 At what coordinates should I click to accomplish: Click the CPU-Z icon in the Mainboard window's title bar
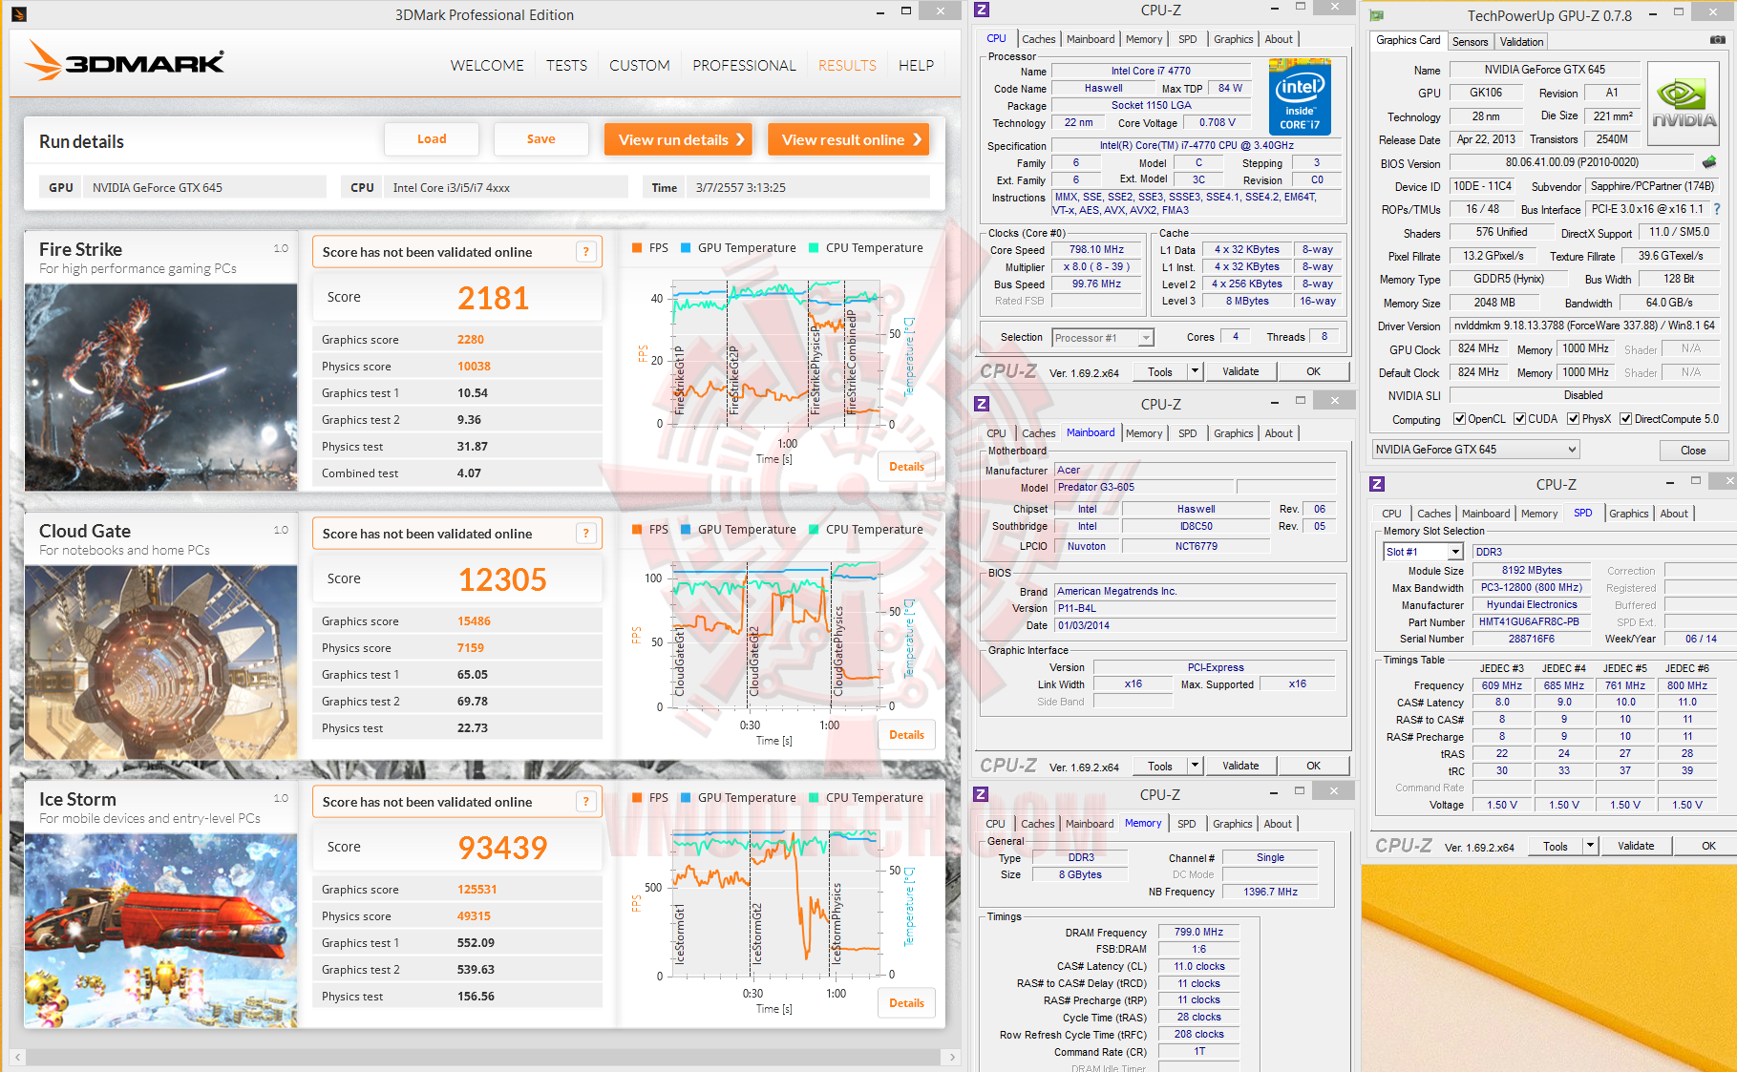pyautogui.click(x=981, y=404)
